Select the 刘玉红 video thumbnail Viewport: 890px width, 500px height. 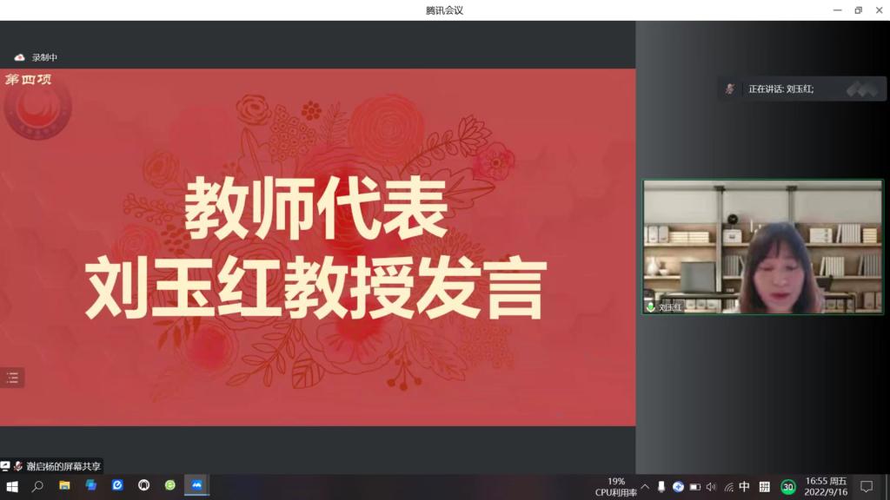(762, 247)
